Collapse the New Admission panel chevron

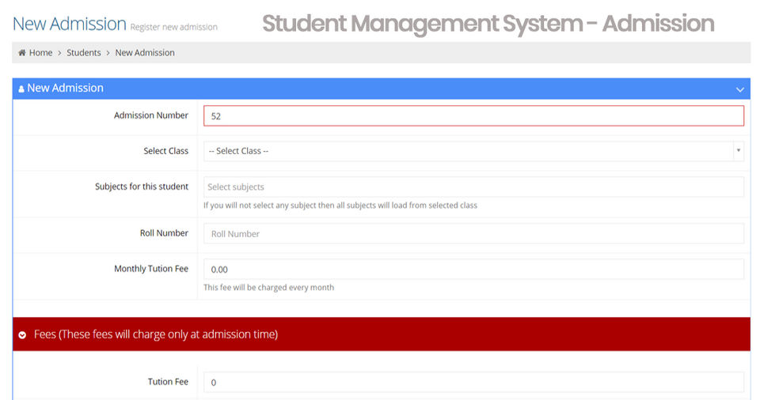coord(739,89)
